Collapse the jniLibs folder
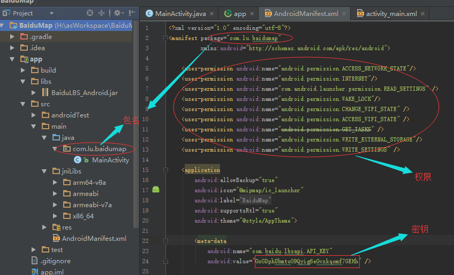Viewport: 454px width, 275px height. coord(44,171)
